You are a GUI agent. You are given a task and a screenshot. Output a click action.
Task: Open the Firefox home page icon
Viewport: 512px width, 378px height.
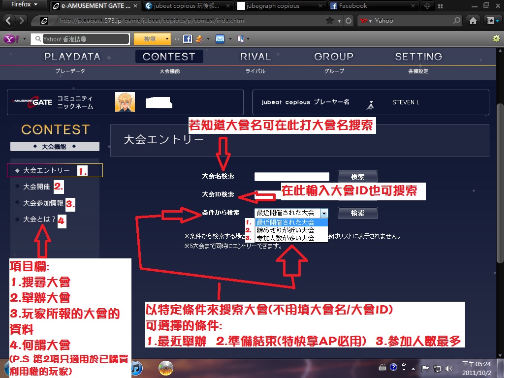(x=473, y=21)
